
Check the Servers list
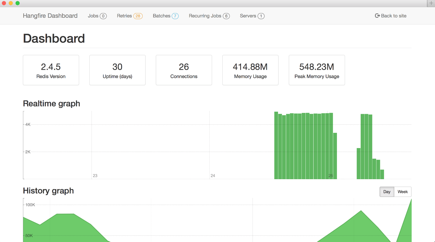248,16
